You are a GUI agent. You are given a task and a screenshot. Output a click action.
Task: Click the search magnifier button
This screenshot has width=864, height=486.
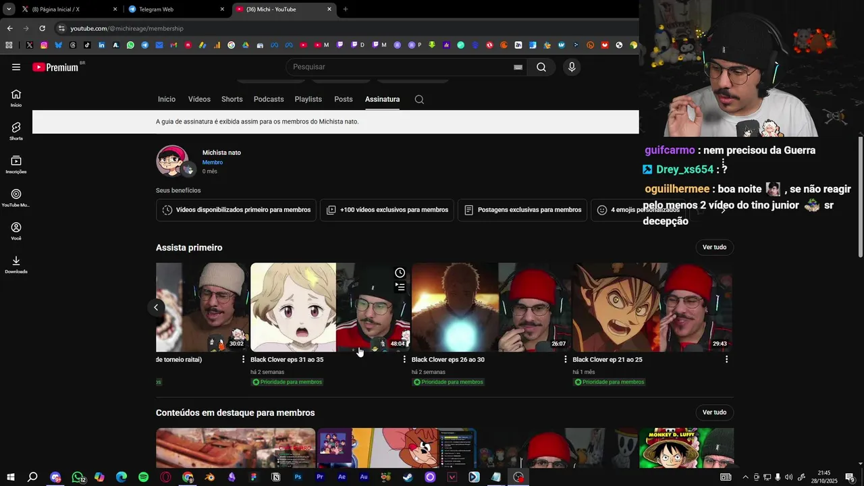pos(541,67)
